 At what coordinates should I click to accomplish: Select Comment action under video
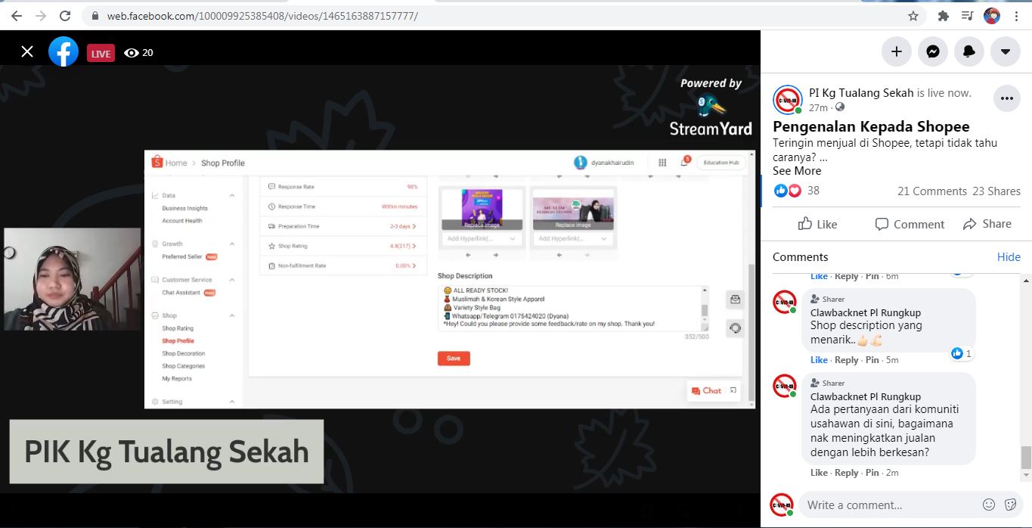910,224
